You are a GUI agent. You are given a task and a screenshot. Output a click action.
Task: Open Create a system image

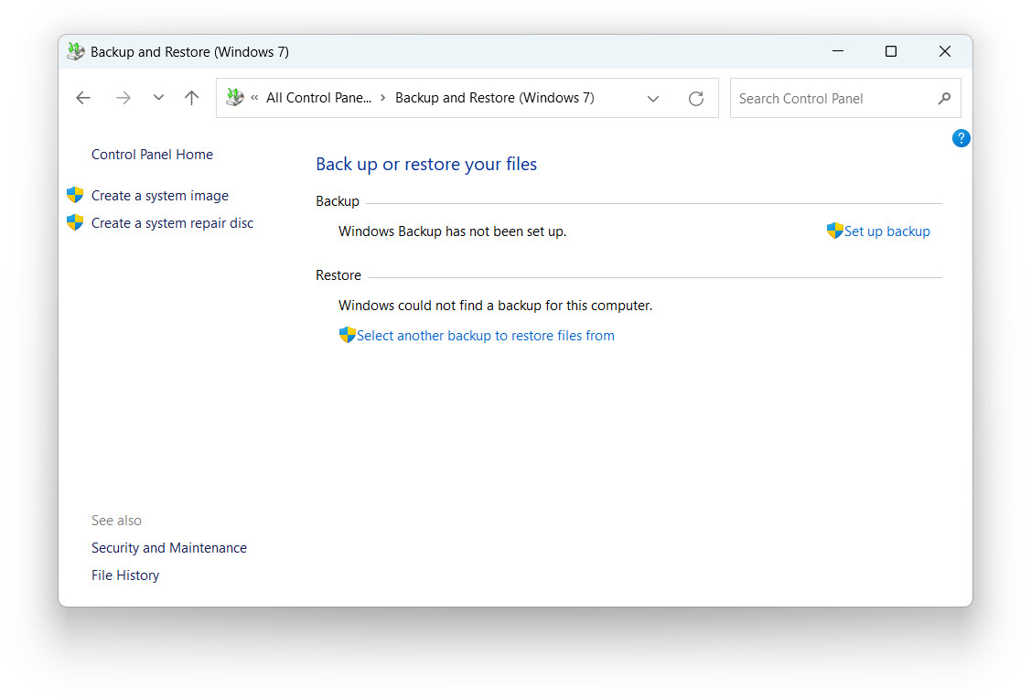point(160,196)
